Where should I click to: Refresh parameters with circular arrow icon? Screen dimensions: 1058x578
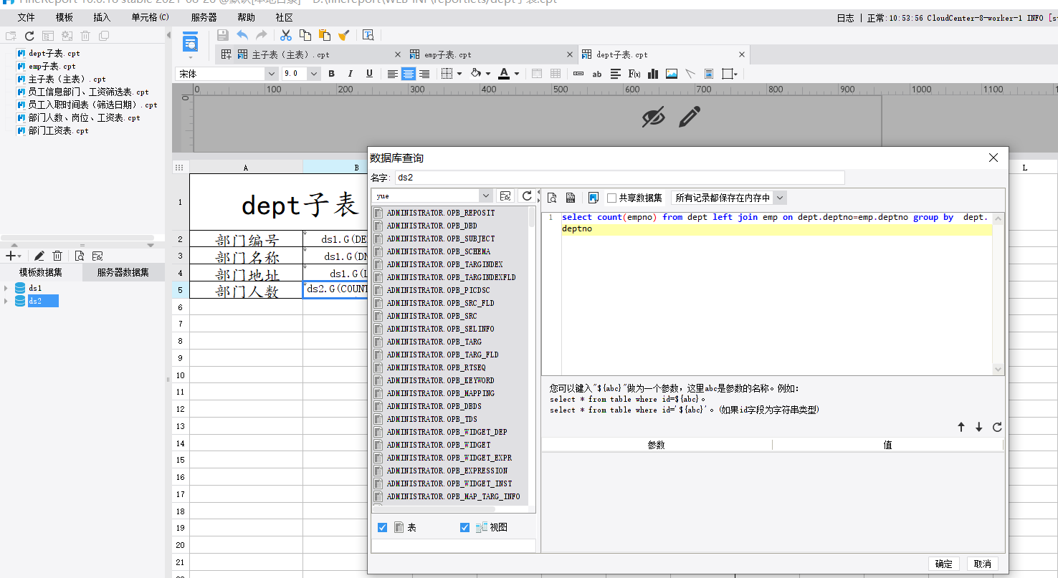click(x=997, y=427)
